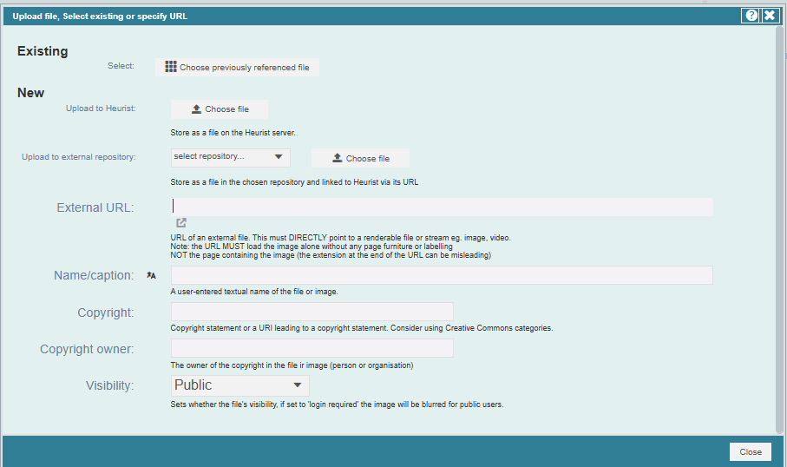787x467 pixels.
Task: Click the help question mark icon
Action: (x=751, y=16)
